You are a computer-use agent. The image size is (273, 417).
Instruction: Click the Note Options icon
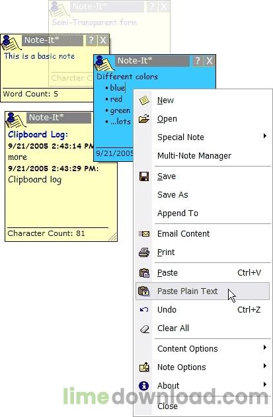[144, 367]
